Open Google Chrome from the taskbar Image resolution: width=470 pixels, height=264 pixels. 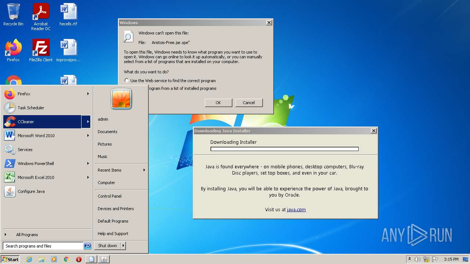(x=66, y=259)
